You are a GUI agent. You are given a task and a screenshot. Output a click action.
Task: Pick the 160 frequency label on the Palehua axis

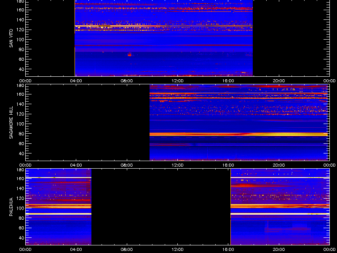21,178
